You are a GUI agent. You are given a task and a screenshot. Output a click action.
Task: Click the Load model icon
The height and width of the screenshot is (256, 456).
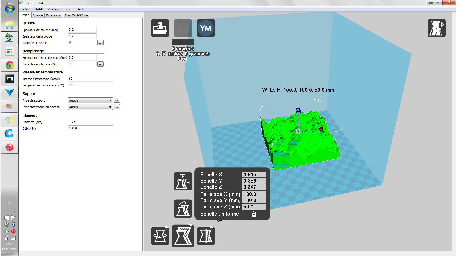[160, 28]
